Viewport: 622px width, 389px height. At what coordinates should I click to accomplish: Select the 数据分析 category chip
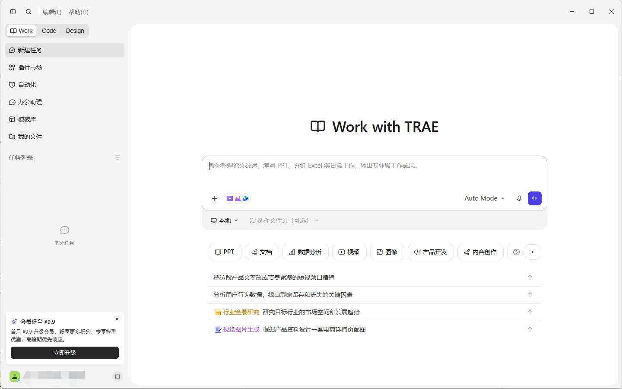pyautogui.click(x=305, y=252)
